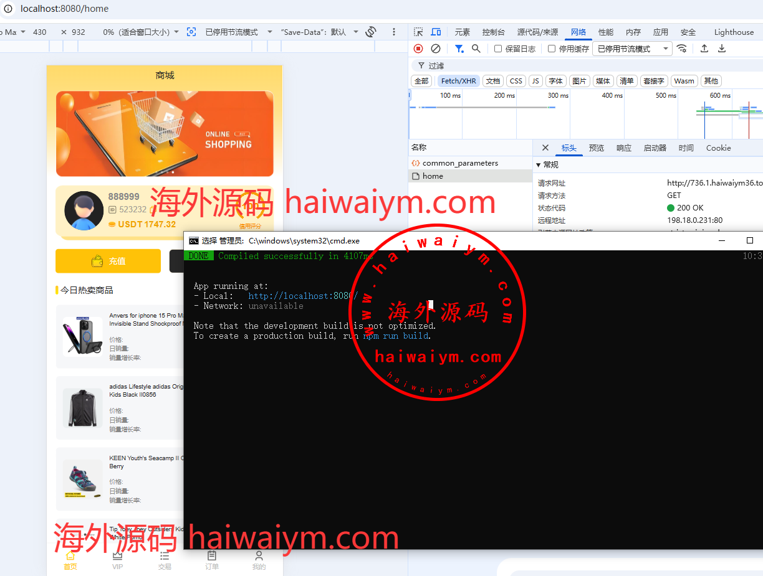Switch to the 元素 DevTools tab
The image size is (763, 576).
(x=462, y=32)
